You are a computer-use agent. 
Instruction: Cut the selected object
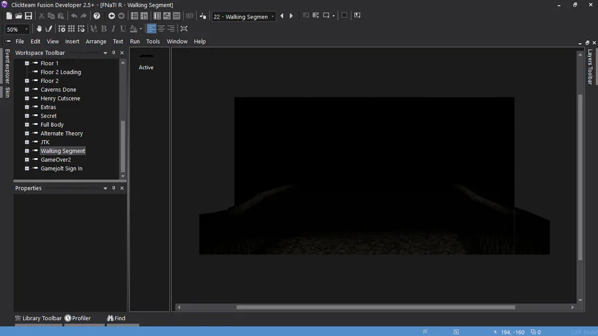point(42,16)
